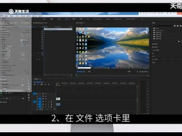Image resolution: width=182 pixels, height=136 pixels.
Task: Open the 历史记录 panel
Action: pos(155,59)
